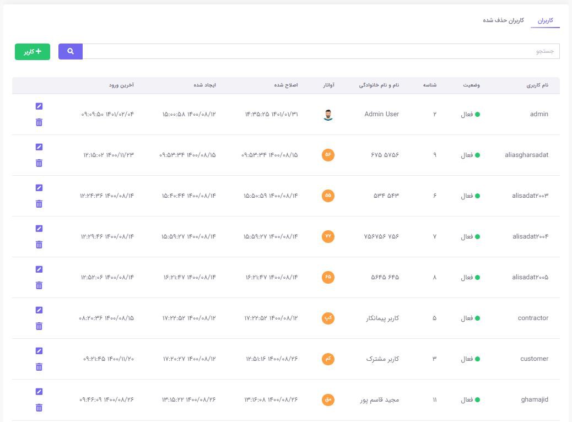Click the شناسه column header
572x422 pixels.
pyautogui.click(x=430, y=85)
